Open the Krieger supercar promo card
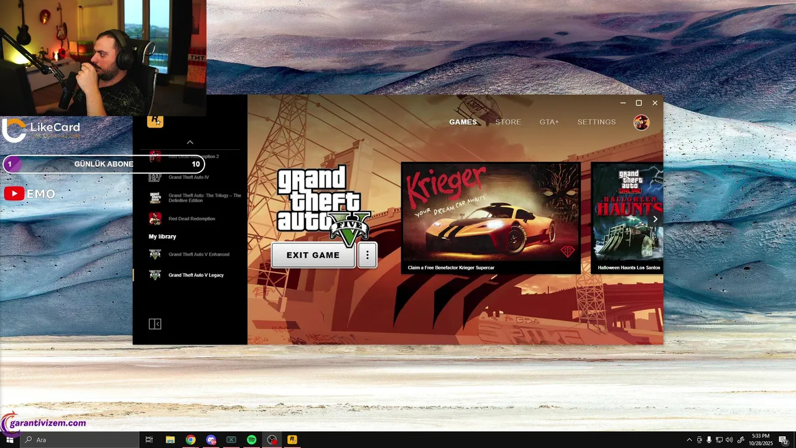 491,218
